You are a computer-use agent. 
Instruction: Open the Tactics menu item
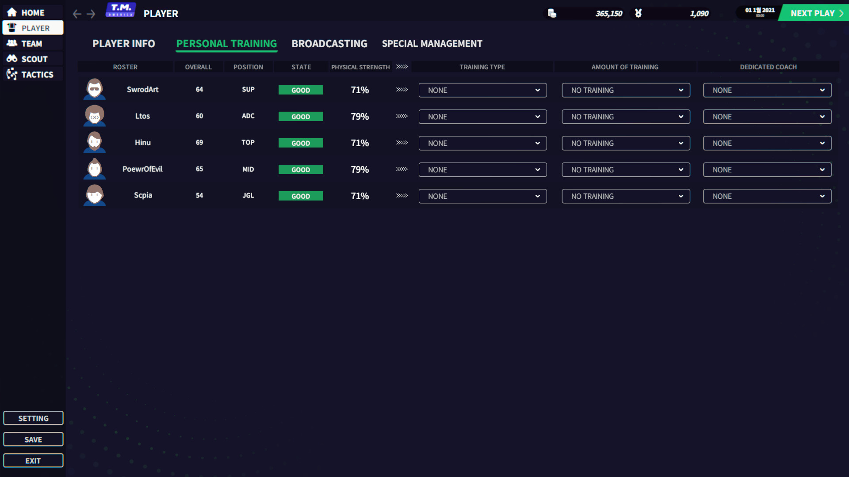tap(33, 74)
